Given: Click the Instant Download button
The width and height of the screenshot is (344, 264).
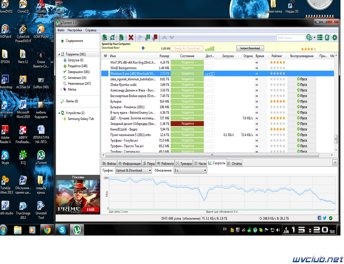Looking at the screenshot, I should point(250,48).
